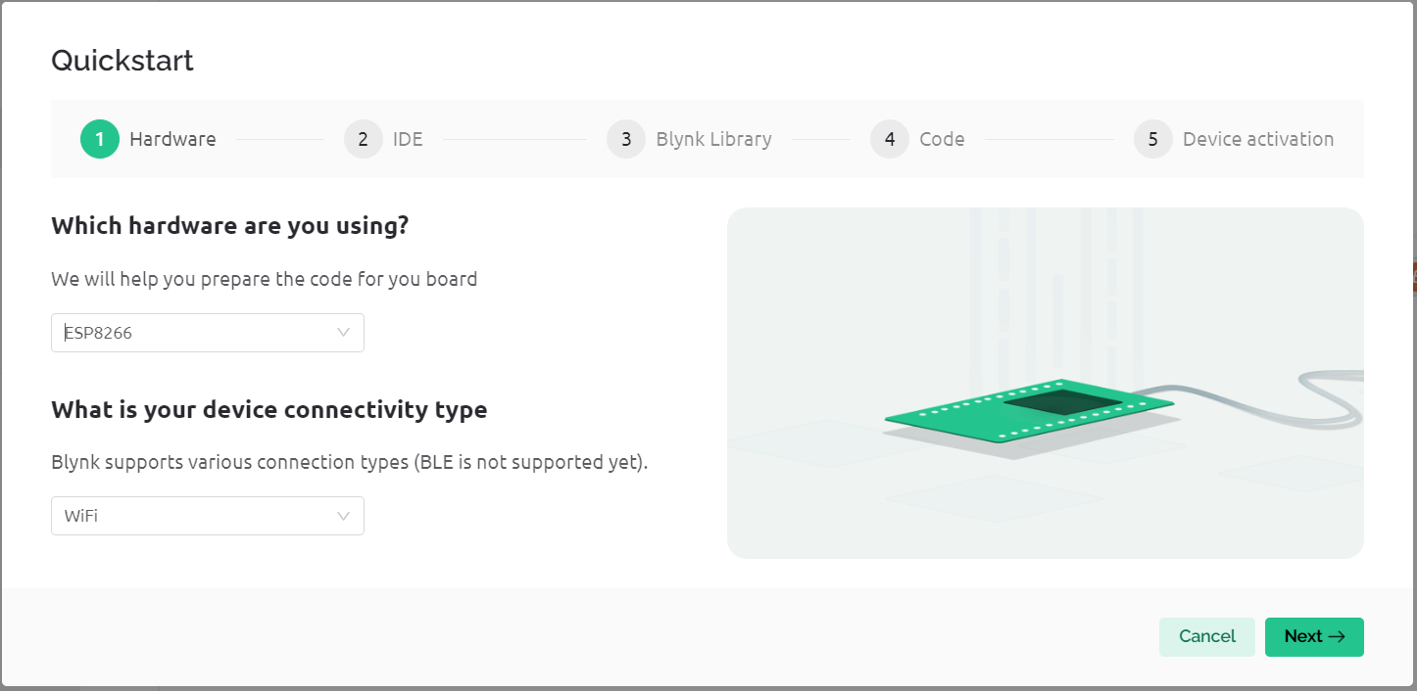Click the step 4 circle icon
1417x691 pixels.
pyautogui.click(x=890, y=139)
